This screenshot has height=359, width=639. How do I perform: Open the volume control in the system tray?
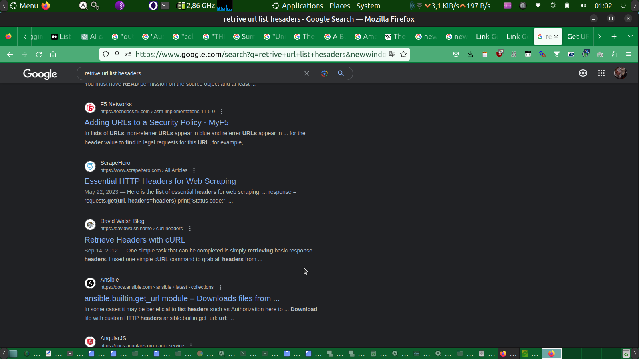(x=583, y=6)
